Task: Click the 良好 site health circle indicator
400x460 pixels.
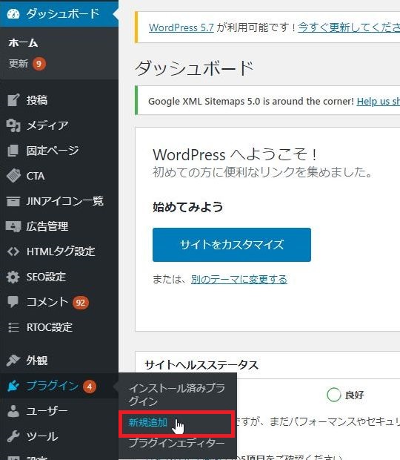Action: pos(334,395)
